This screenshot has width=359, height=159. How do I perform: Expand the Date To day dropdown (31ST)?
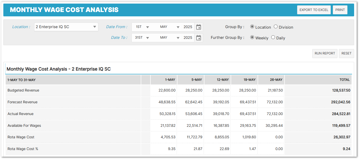click(x=142, y=38)
